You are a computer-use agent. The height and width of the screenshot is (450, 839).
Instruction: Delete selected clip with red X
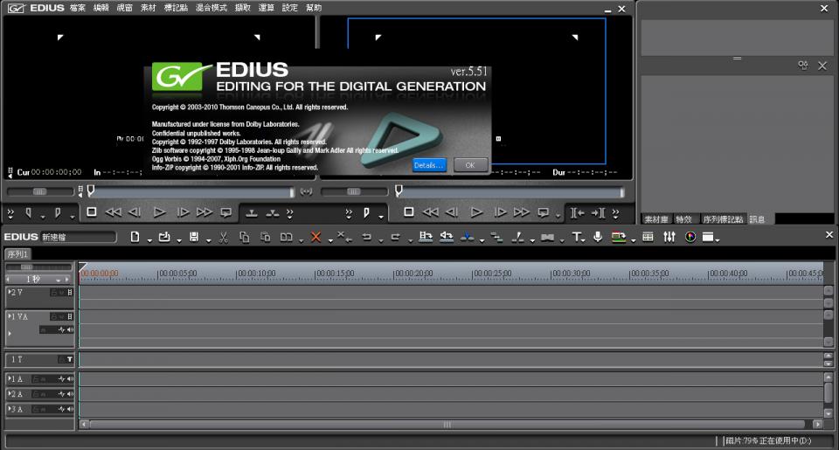pos(315,237)
